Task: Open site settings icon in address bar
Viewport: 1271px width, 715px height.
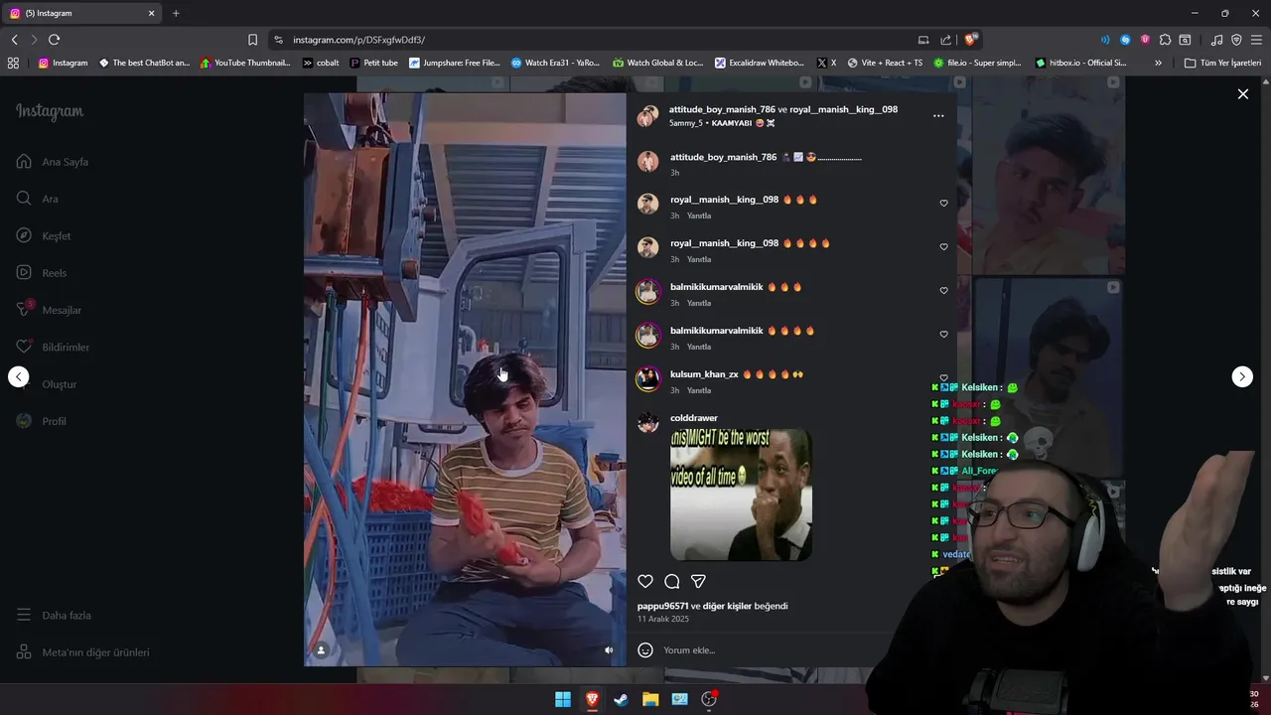Action: (x=278, y=40)
